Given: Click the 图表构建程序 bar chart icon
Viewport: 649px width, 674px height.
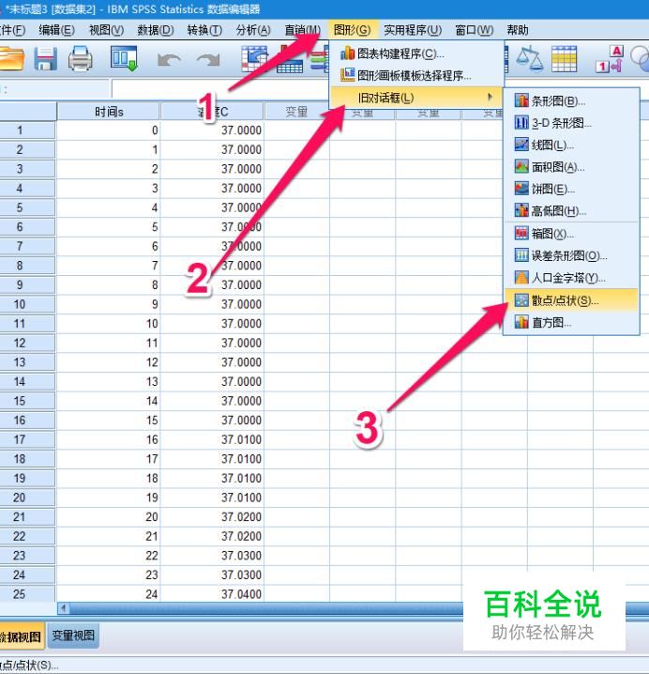Looking at the screenshot, I should pos(347,54).
